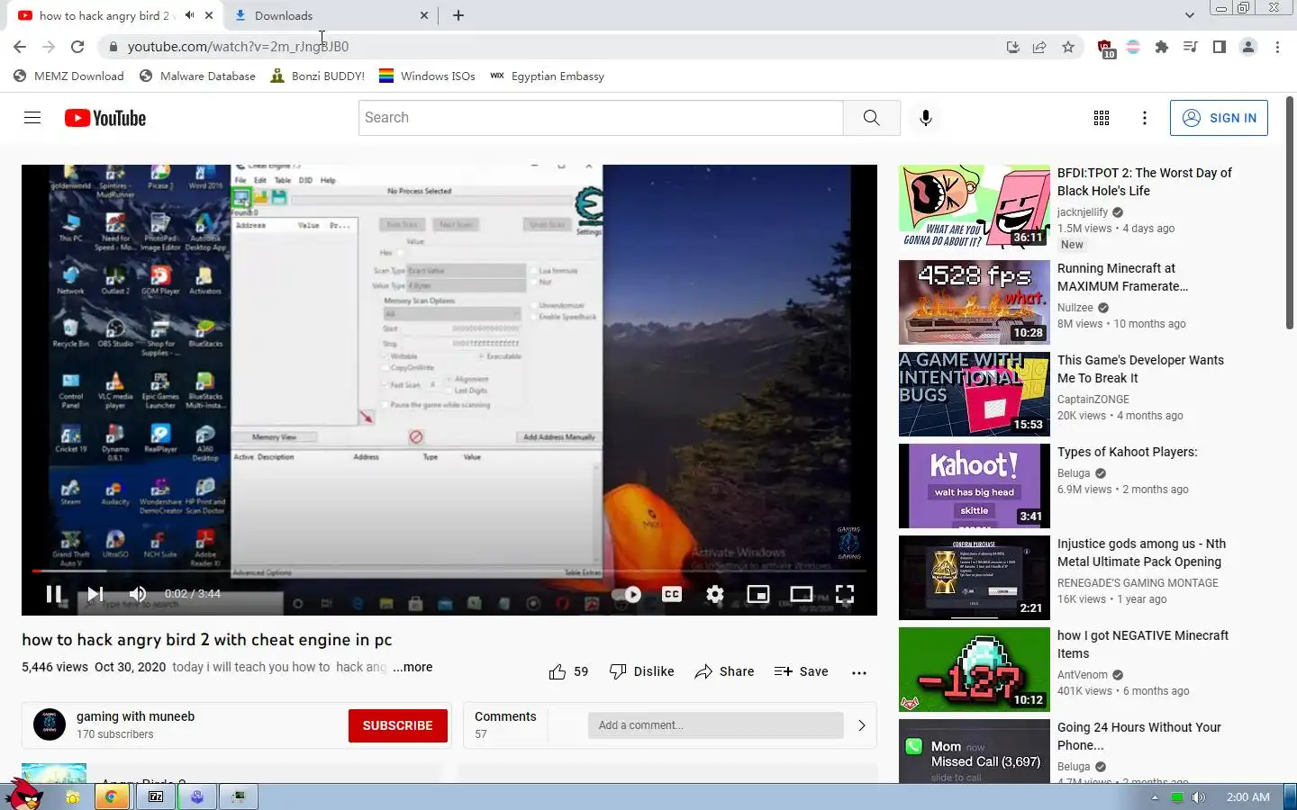Open the Nullzee channel name
Screen dimensions: 1297x810
click(x=1075, y=308)
